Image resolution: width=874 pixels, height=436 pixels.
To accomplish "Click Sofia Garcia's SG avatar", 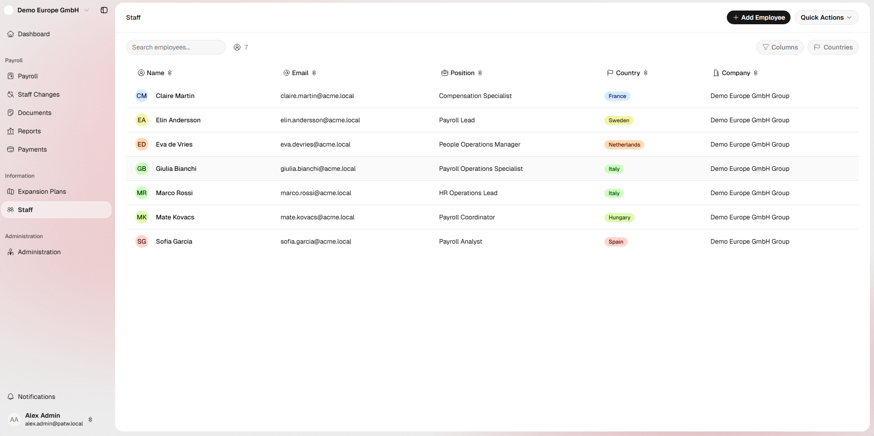I will pos(142,241).
